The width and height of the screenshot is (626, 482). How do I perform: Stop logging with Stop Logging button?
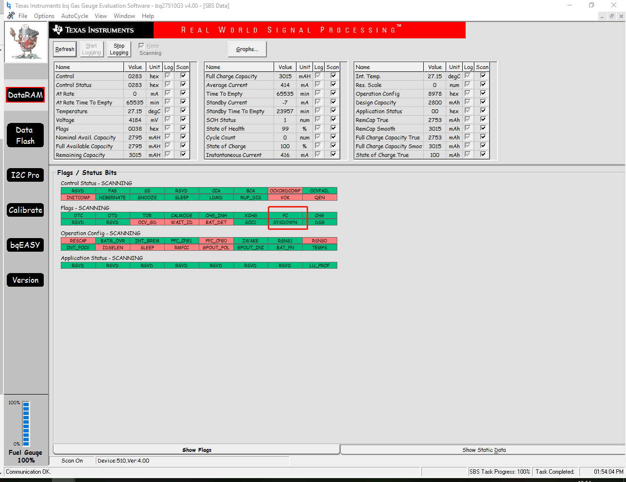pos(119,49)
